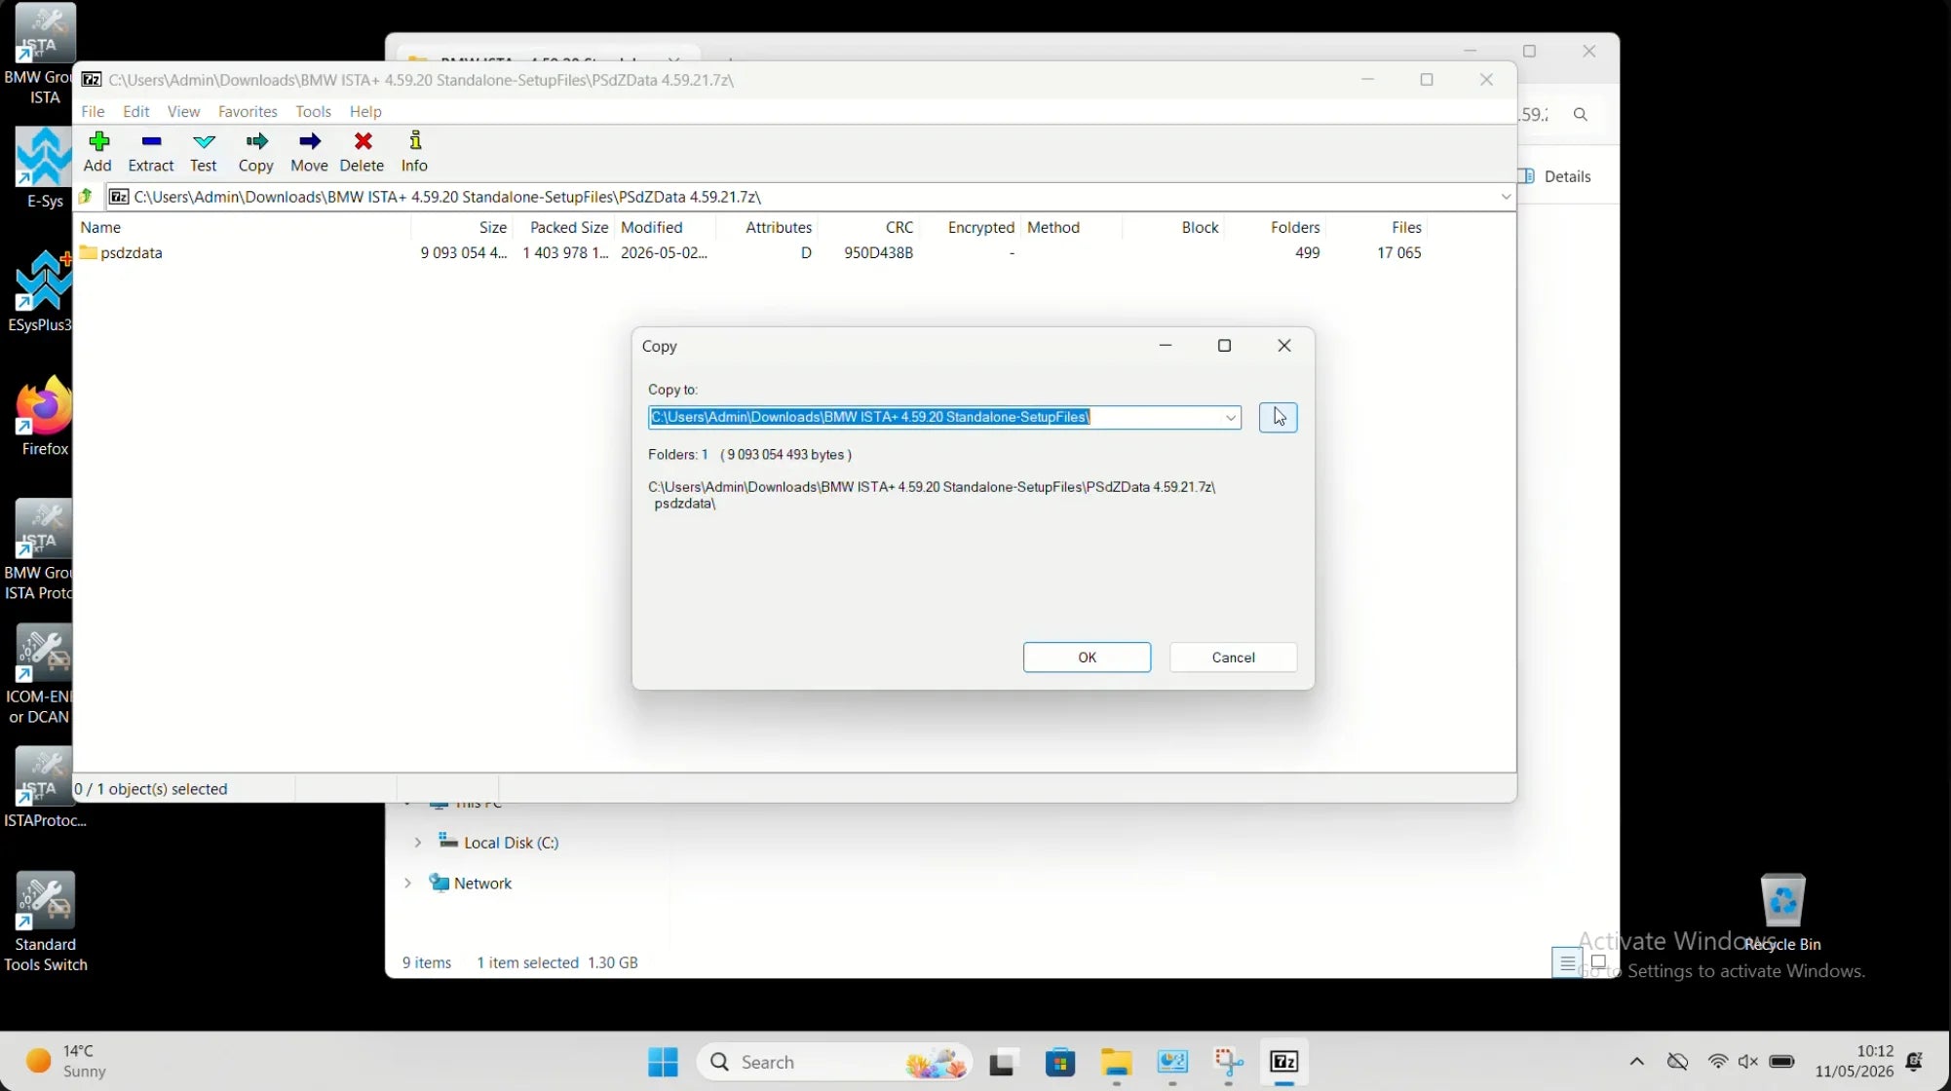Expand Network in Explorer navigation tree
Image resolution: width=1951 pixels, height=1091 pixels.
(x=407, y=884)
